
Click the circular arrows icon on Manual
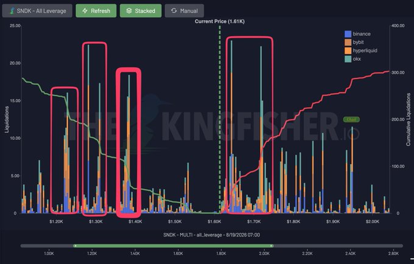[174, 11]
